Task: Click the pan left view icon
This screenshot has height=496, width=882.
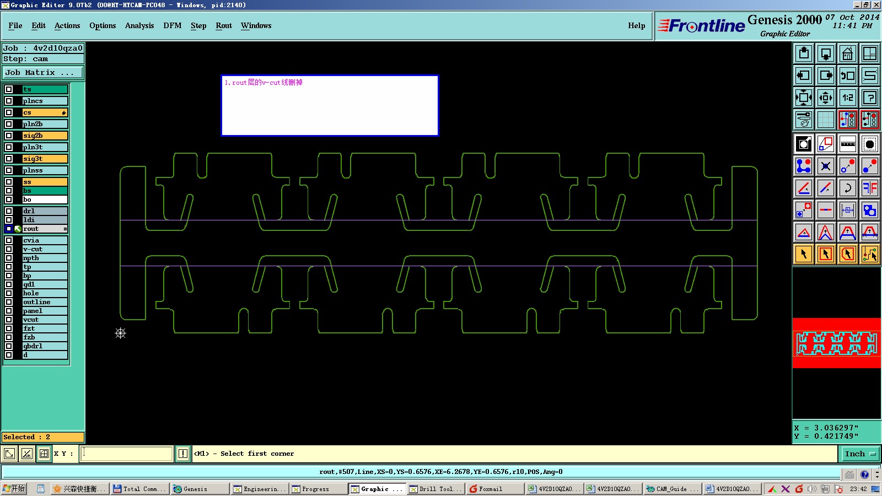Action: [803, 76]
